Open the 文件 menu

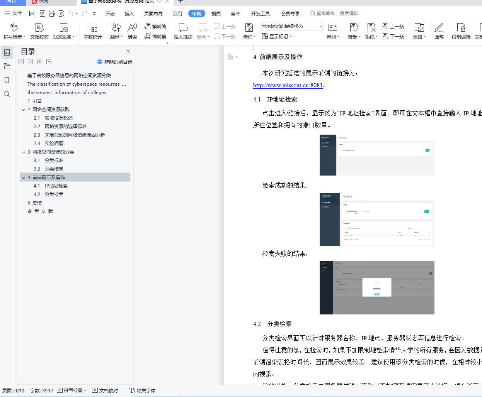coord(13,14)
